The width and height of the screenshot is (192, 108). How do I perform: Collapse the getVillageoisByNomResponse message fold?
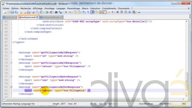11,87
